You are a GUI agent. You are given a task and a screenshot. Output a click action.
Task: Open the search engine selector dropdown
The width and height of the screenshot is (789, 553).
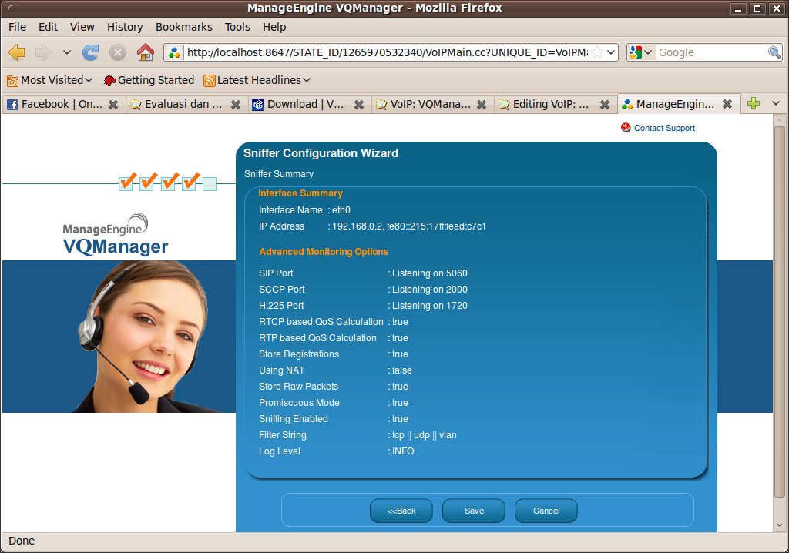[x=640, y=52]
